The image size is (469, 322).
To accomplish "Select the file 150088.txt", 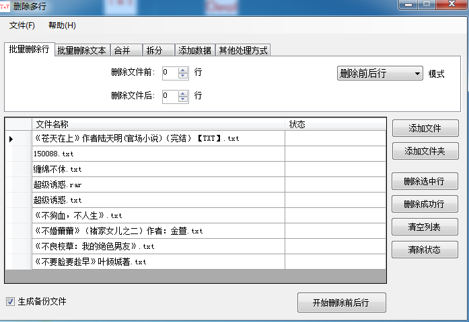I will tap(158, 154).
